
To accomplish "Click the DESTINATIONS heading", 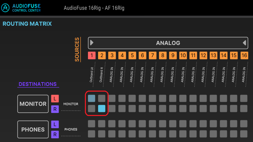I will click(x=38, y=84).
